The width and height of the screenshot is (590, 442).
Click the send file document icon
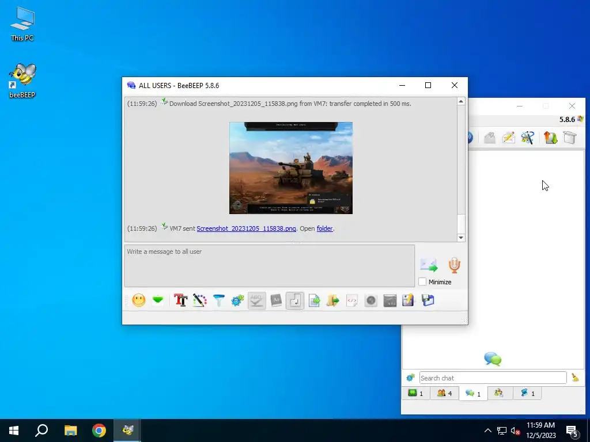314,300
